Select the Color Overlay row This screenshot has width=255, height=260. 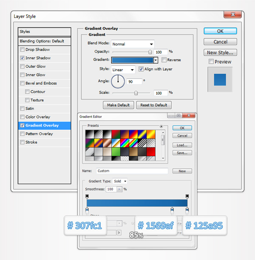(x=45, y=117)
